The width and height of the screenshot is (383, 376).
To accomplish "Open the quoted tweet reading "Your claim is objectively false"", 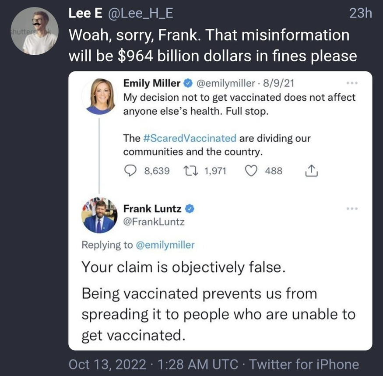I will pyautogui.click(x=184, y=267).
